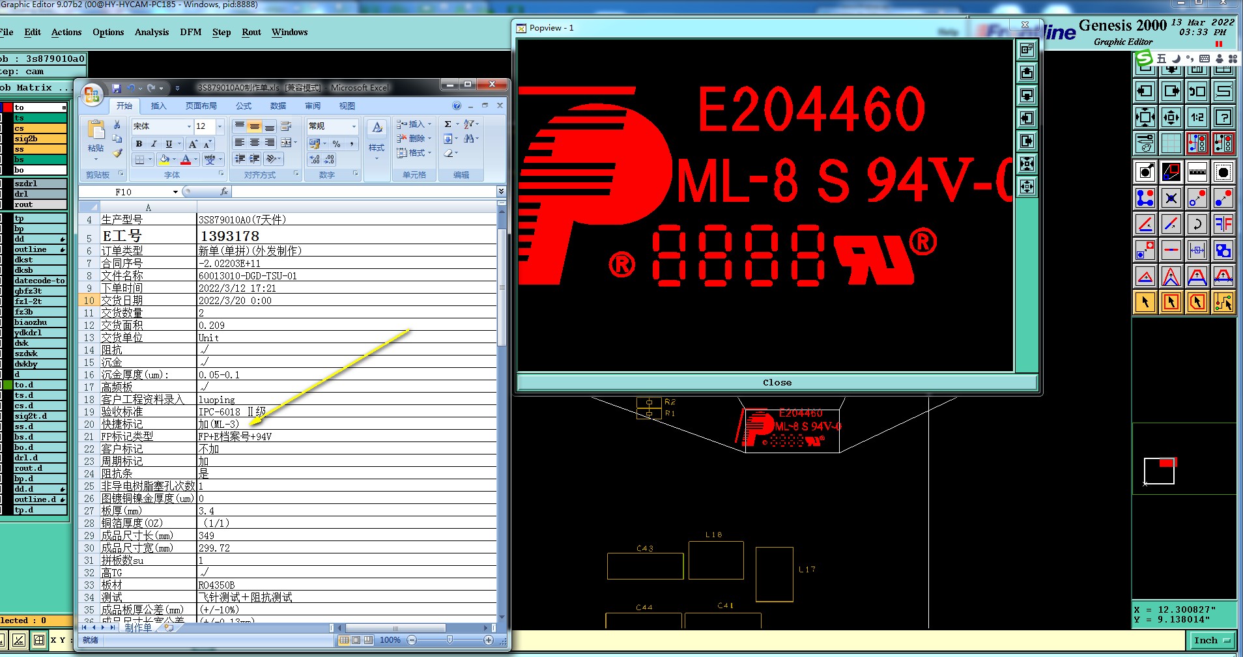This screenshot has width=1243, height=657.
Task: Open the DFM menu in Genesis
Action: pos(191,32)
